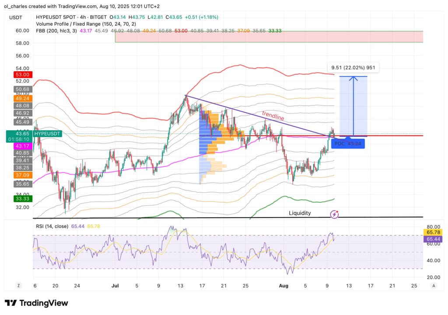Viewport: 448px width, 315px height.
Task: Click the Z timezone button
Action: (18, 285)
